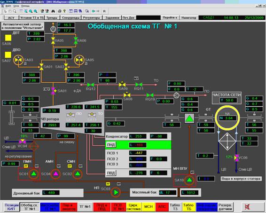Image resolution: width=266 pixels, height=213 pixels.
Task: Click the ПНД button in condenser panel
Action: [x=111, y=145]
